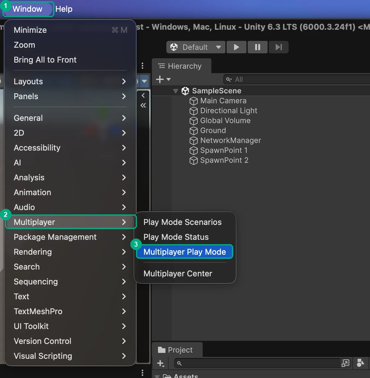Open the Panels submenu
370x378 pixels.
[70, 96]
